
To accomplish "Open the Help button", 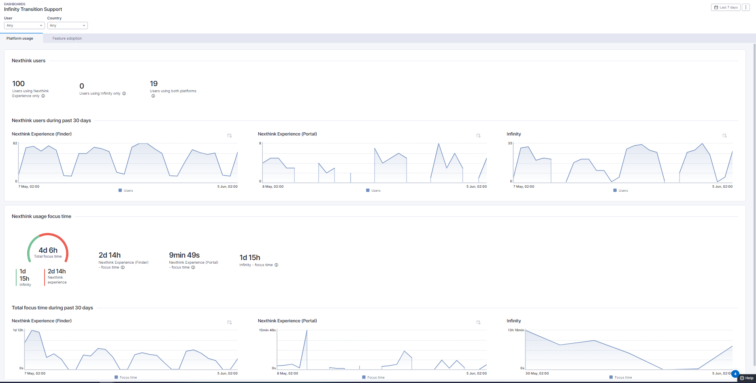I will [746, 378].
